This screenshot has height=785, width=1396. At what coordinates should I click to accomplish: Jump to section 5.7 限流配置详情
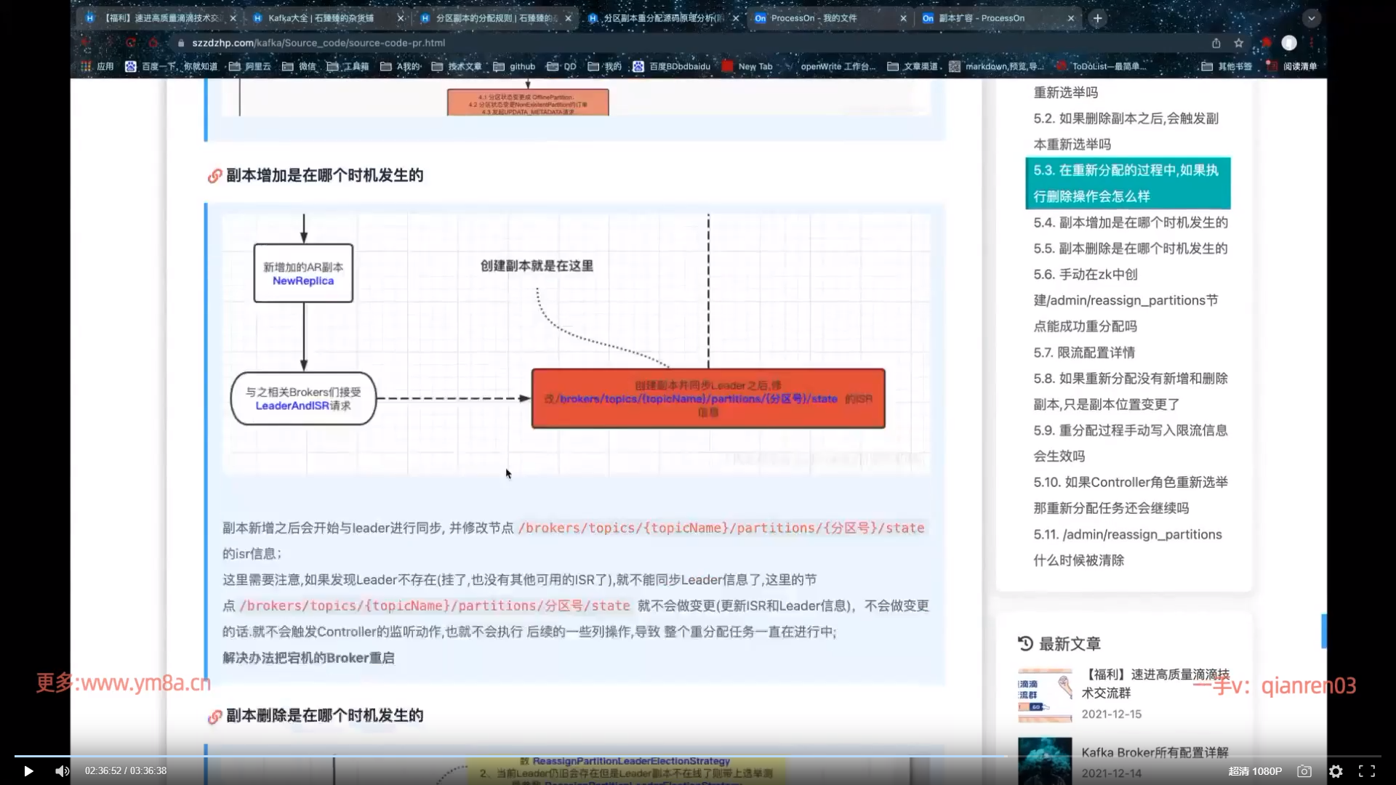[1083, 353]
